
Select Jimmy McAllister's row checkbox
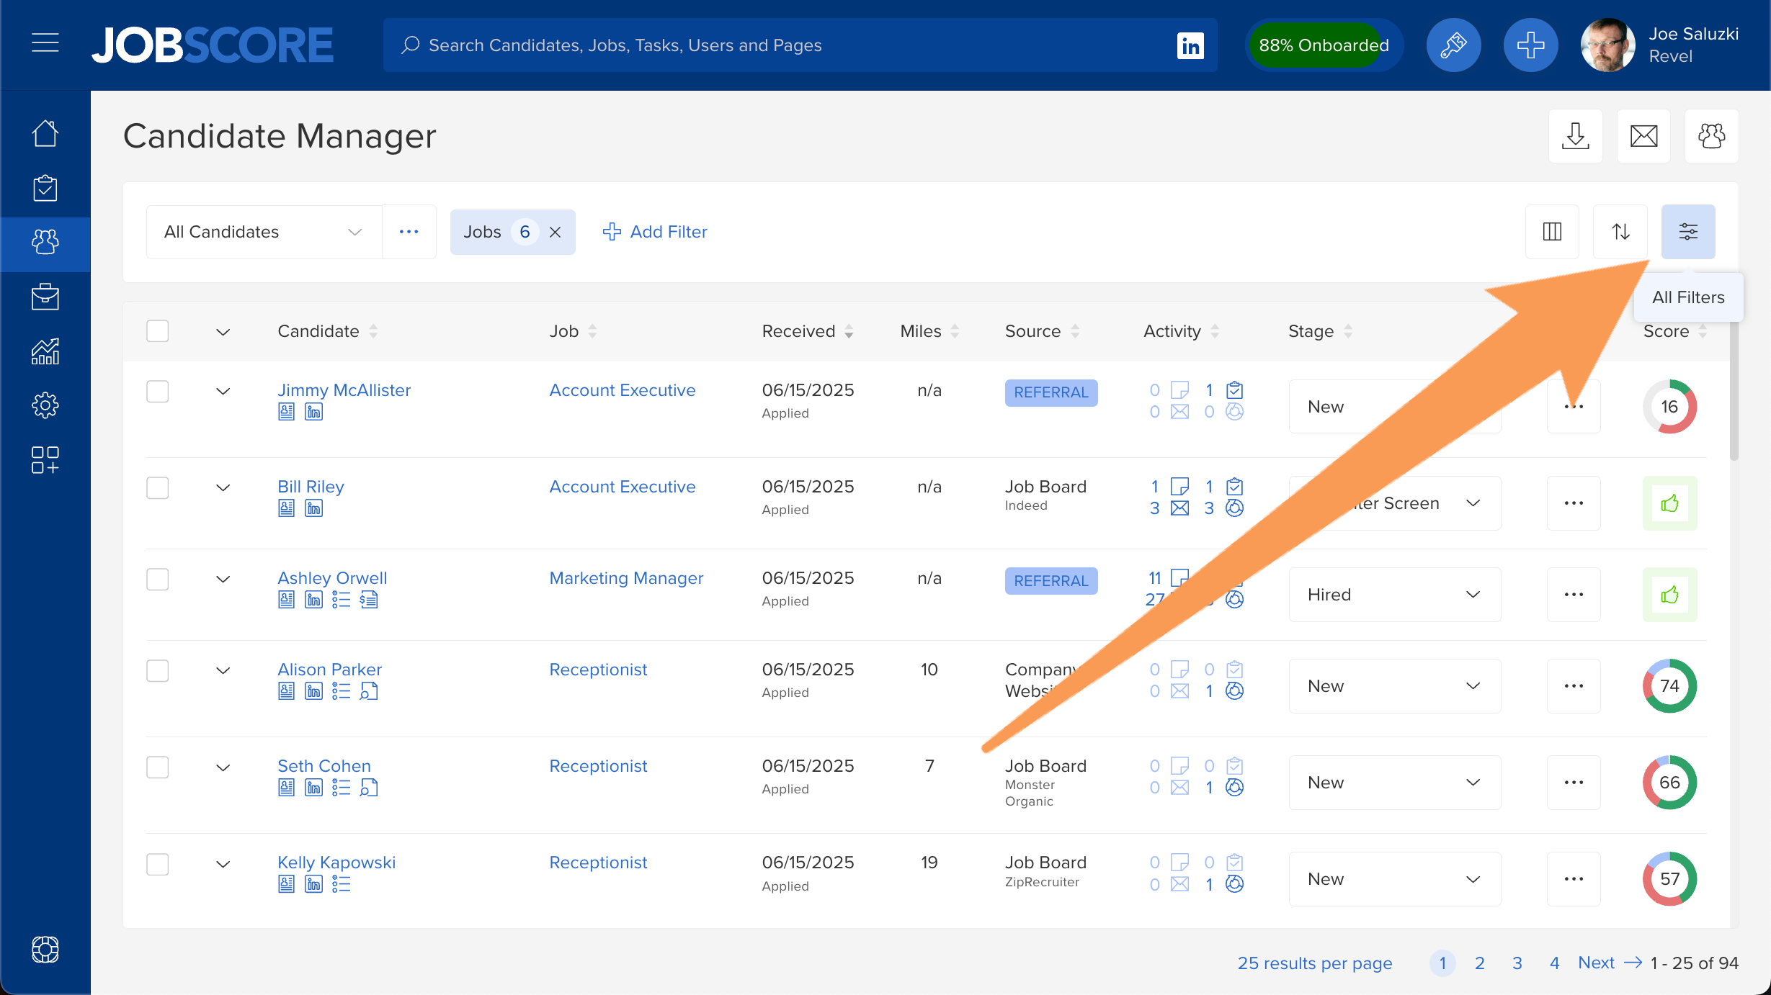[x=157, y=392]
